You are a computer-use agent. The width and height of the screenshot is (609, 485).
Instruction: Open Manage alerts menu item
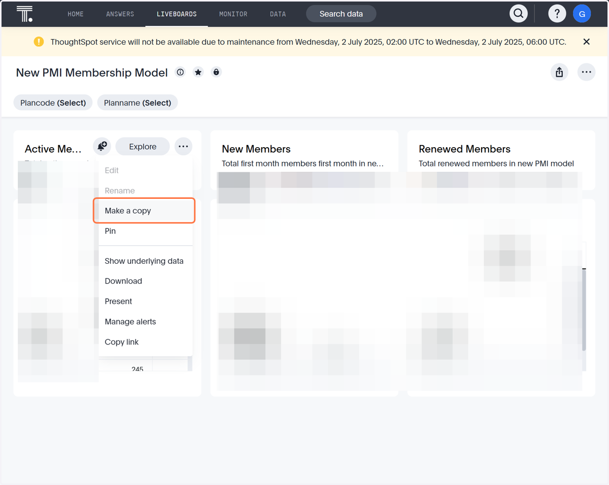point(146,322)
